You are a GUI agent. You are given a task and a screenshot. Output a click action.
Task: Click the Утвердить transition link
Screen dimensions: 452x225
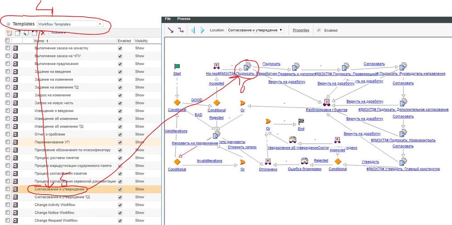tap(370, 162)
